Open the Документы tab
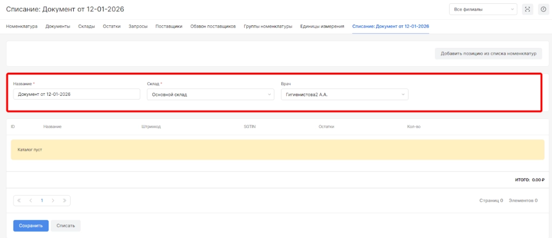This screenshot has height=238, width=552. [x=58, y=26]
